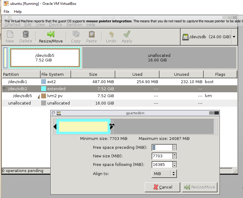Click the Cancel button in dialog
The image size is (243, 198).
(x=163, y=187)
